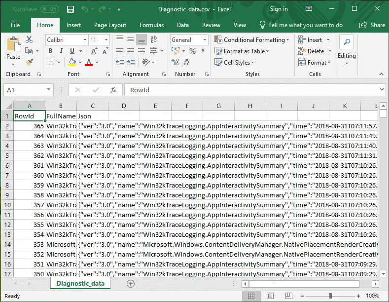Align text left
The height and width of the screenshot is (302, 389).
coord(120,51)
